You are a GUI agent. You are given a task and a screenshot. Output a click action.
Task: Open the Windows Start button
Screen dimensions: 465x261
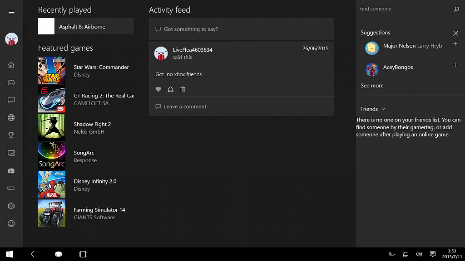click(10, 254)
